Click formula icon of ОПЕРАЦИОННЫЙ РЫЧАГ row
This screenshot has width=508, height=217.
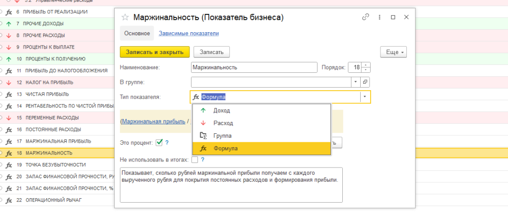[9, 200]
